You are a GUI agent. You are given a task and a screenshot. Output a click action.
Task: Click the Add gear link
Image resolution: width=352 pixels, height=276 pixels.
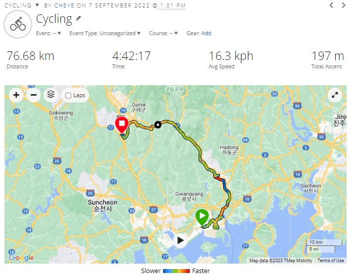[206, 33]
